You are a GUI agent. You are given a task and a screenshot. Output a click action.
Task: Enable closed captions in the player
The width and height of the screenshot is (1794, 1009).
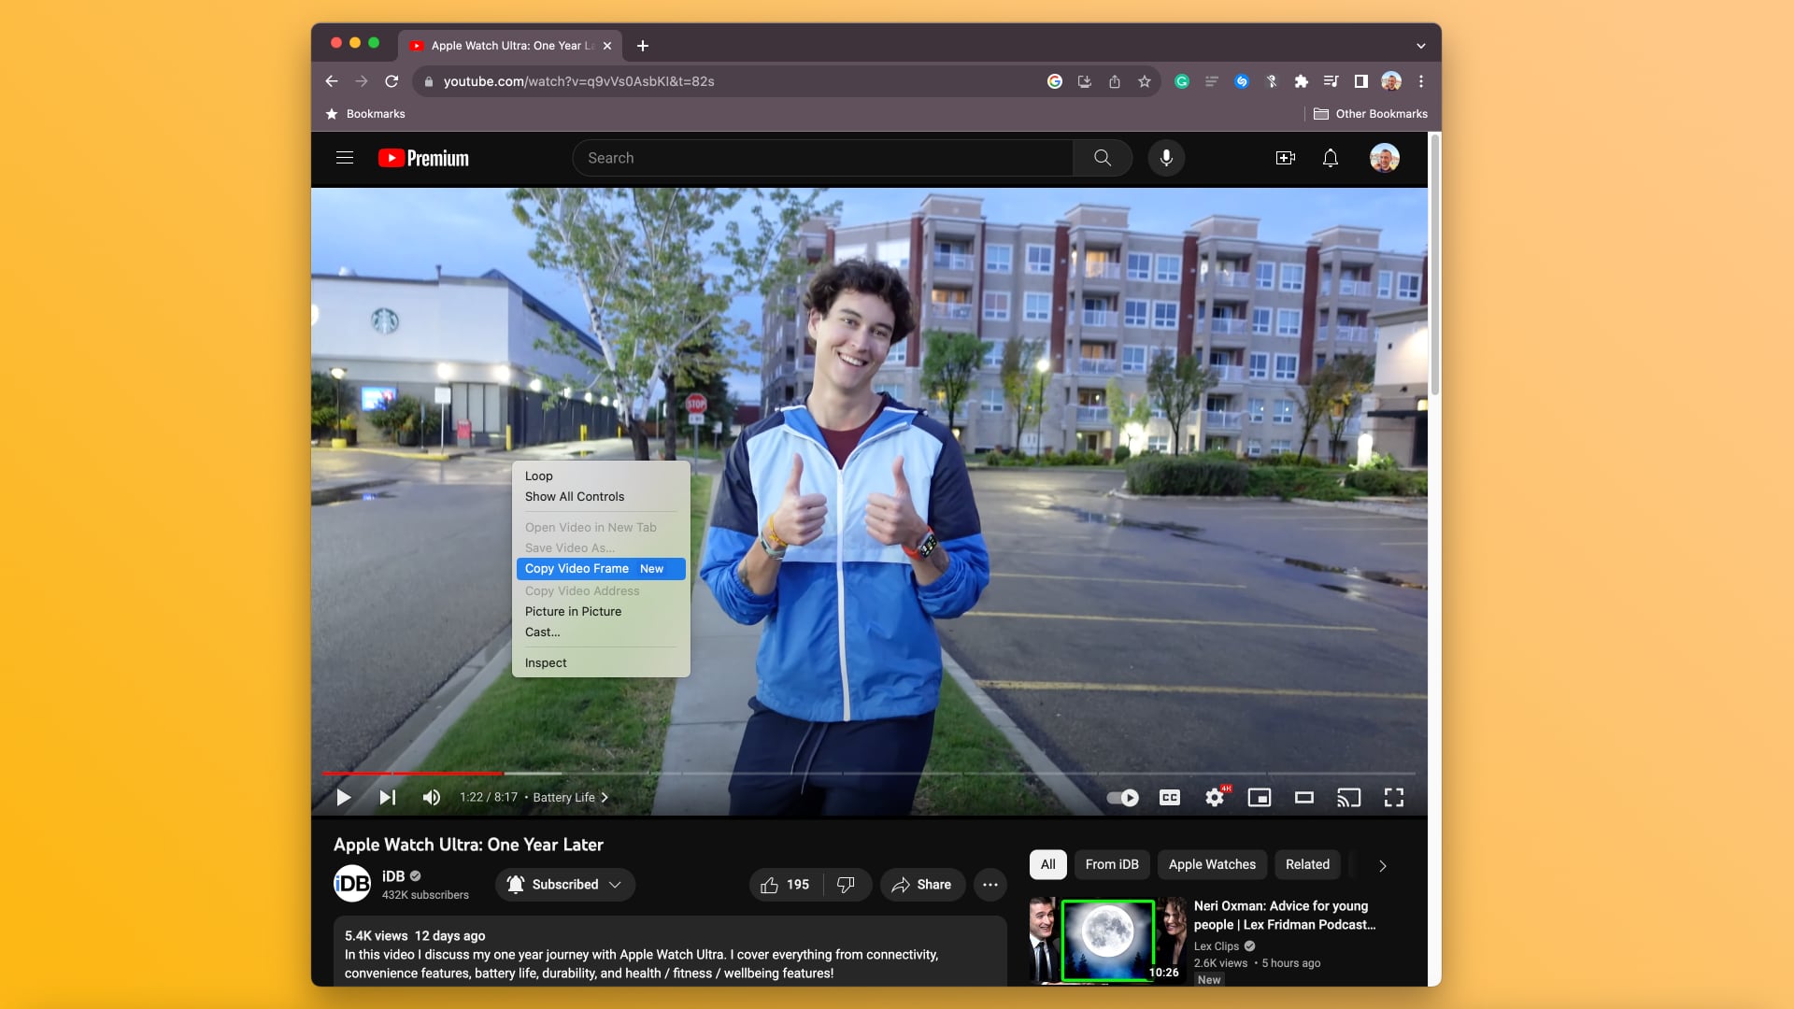(x=1168, y=798)
